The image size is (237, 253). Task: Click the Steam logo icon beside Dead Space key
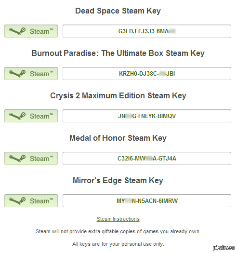coord(17,31)
